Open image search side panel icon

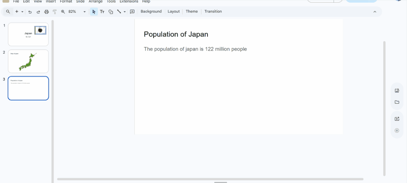pos(396,91)
